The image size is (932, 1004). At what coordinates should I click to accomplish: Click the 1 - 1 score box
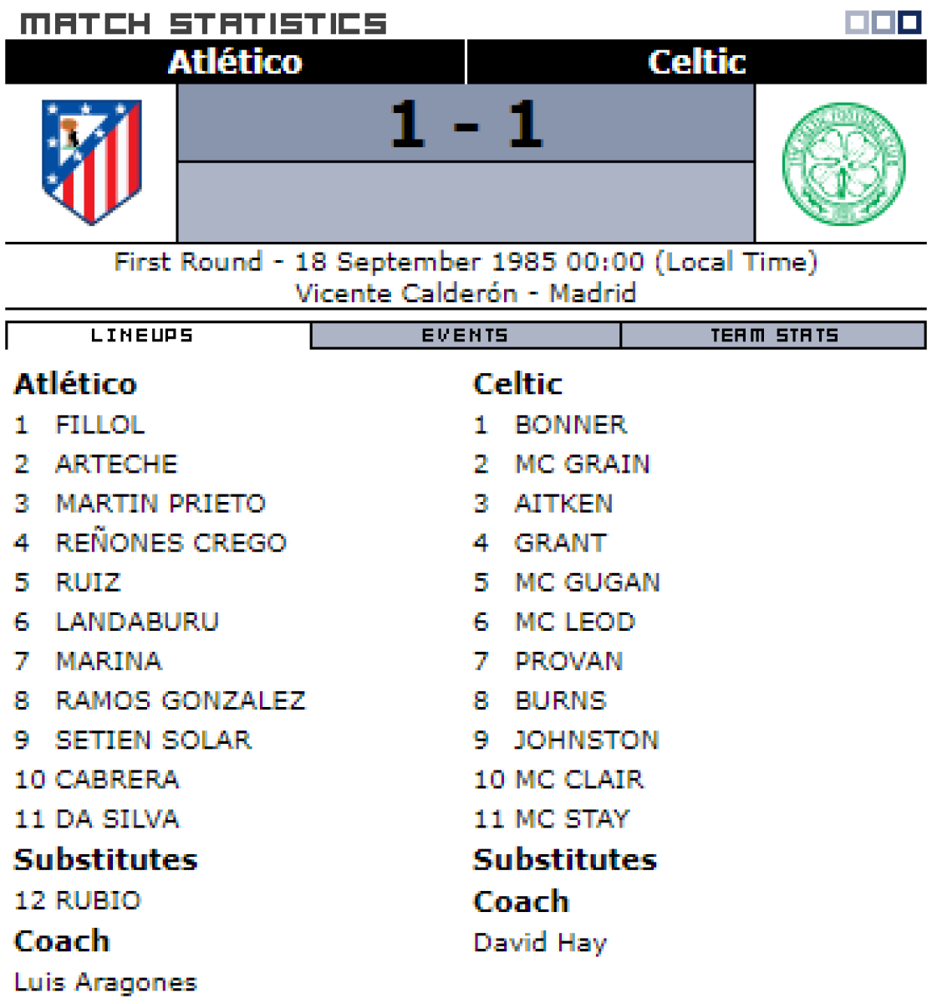(x=466, y=124)
